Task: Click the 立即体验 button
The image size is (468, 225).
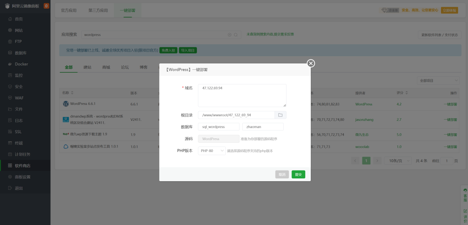Action: click(449, 10)
